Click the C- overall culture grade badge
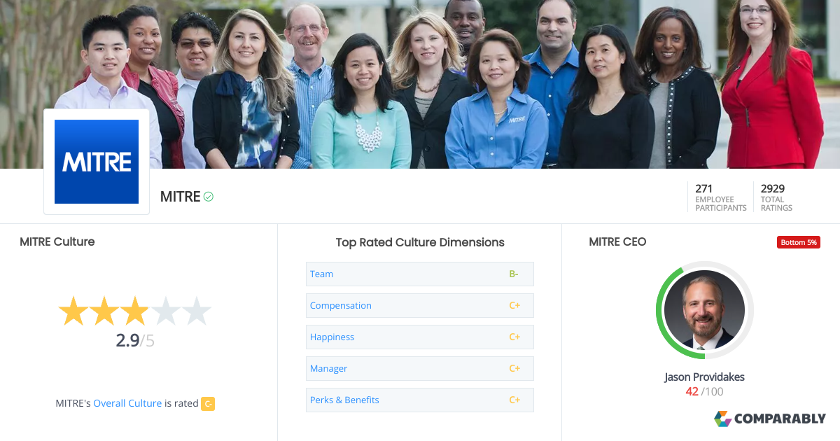840x441 pixels. [208, 403]
